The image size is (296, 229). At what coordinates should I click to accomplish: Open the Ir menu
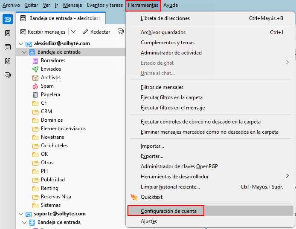tap(56, 5)
